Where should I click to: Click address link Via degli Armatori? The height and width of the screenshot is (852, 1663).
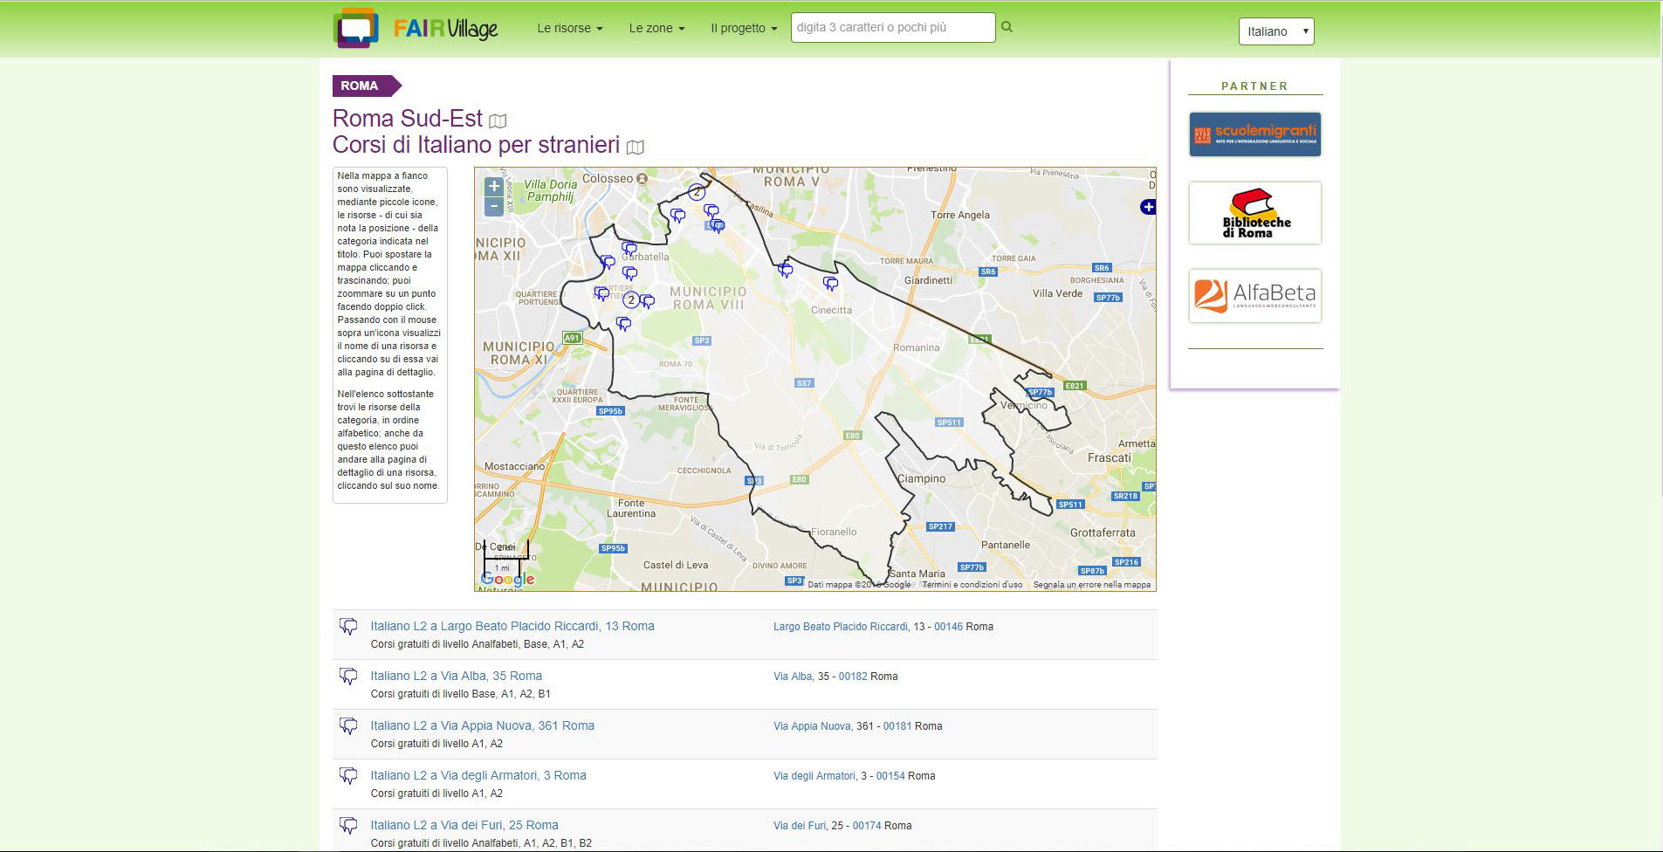click(x=814, y=776)
